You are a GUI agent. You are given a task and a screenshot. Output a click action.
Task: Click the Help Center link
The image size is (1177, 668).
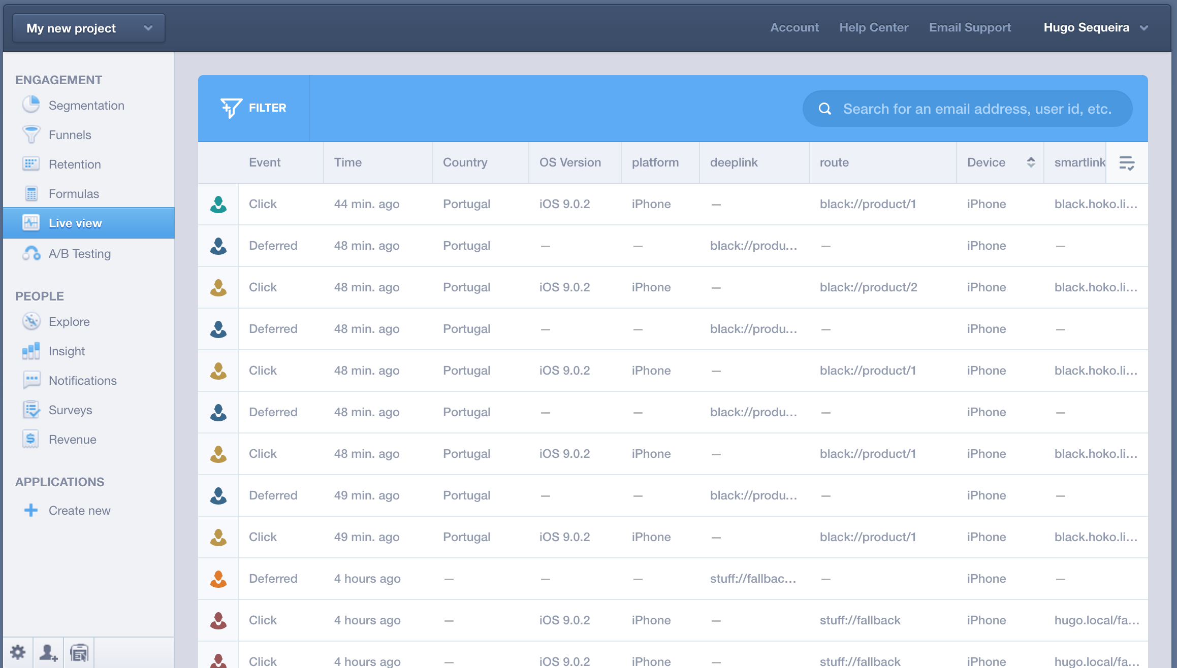[874, 27]
